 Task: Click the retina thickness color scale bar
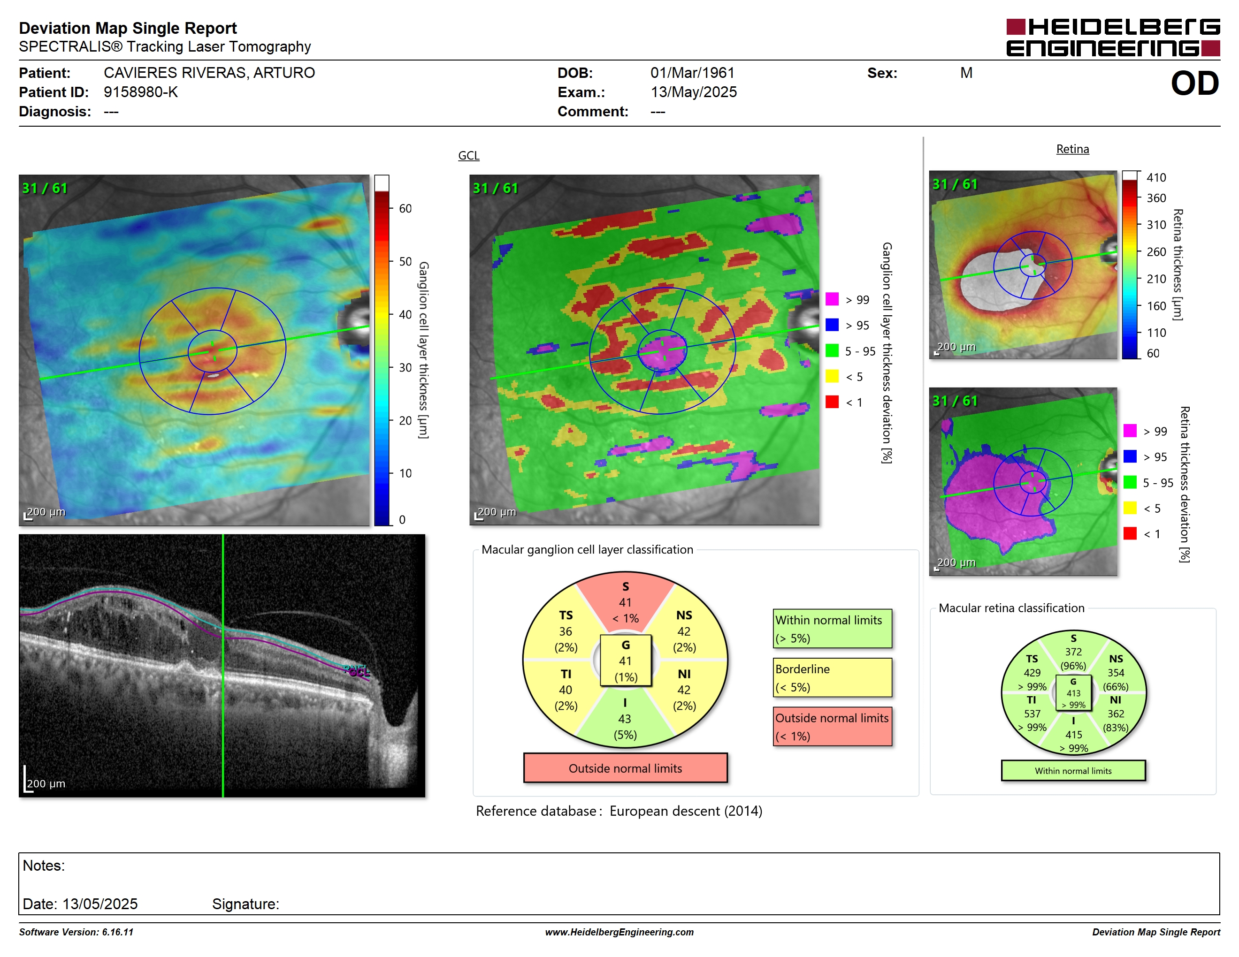pos(1130,265)
